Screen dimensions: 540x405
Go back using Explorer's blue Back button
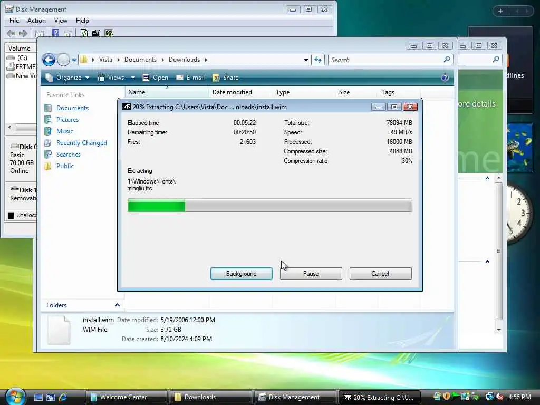[x=49, y=60]
